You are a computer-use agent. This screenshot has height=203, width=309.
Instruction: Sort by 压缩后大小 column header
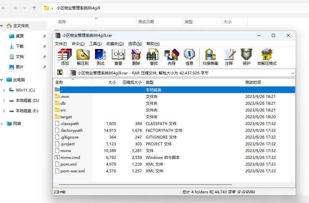(x=131, y=82)
